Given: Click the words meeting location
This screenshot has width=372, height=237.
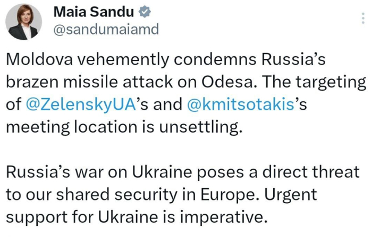Looking at the screenshot, I should click(72, 127).
